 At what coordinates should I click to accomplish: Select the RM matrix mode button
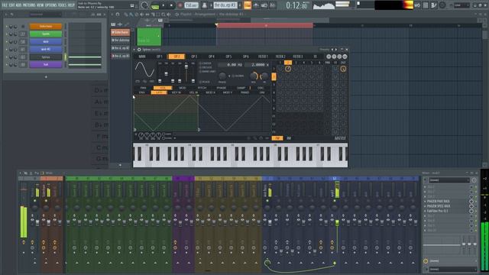click(289, 138)
